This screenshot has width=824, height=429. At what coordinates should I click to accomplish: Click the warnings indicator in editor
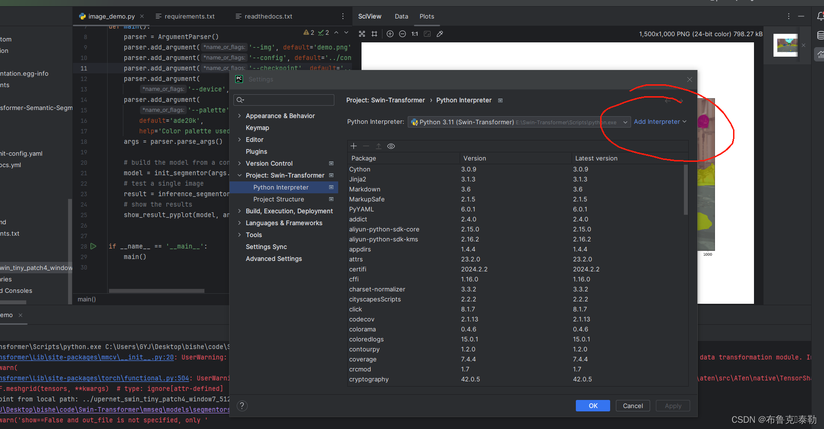309,32
